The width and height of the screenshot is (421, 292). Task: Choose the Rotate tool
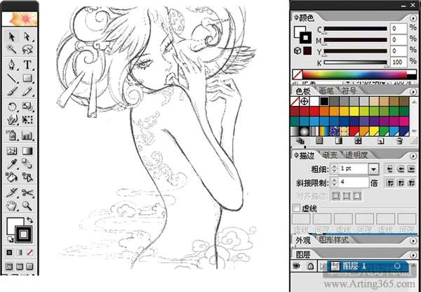(x=12, y=107)
